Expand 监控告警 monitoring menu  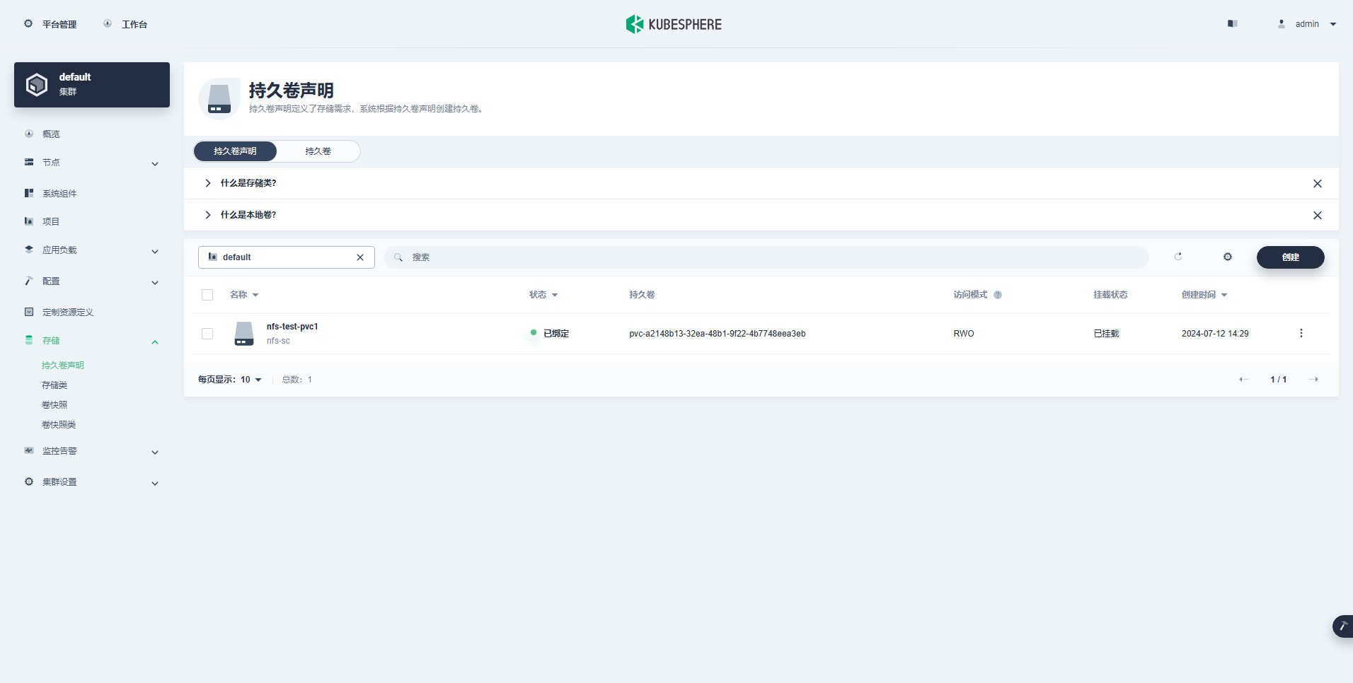(x=92, y=451)
